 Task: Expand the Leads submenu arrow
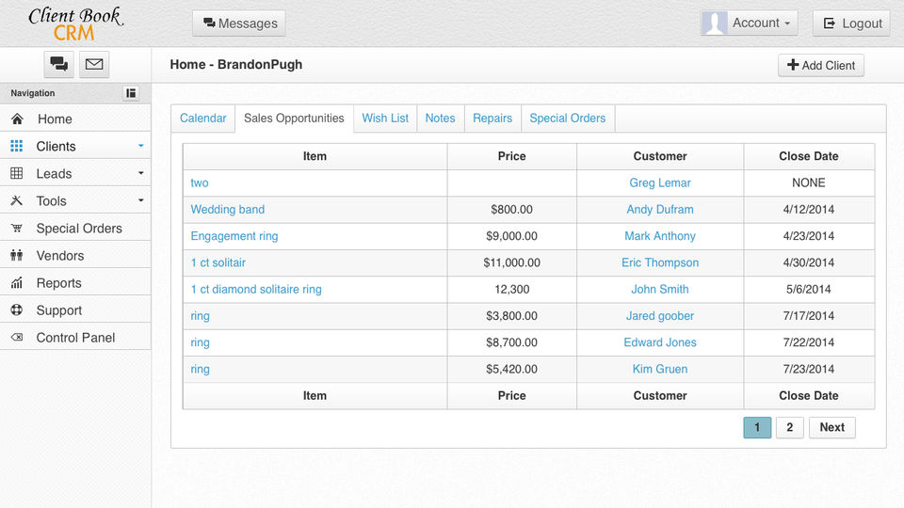tap(140, 174)
